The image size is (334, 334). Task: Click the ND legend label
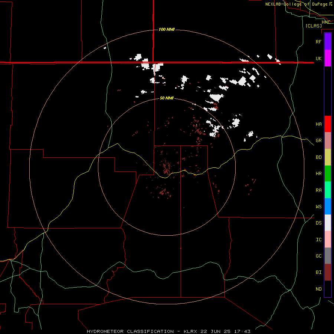click(319, 289)
